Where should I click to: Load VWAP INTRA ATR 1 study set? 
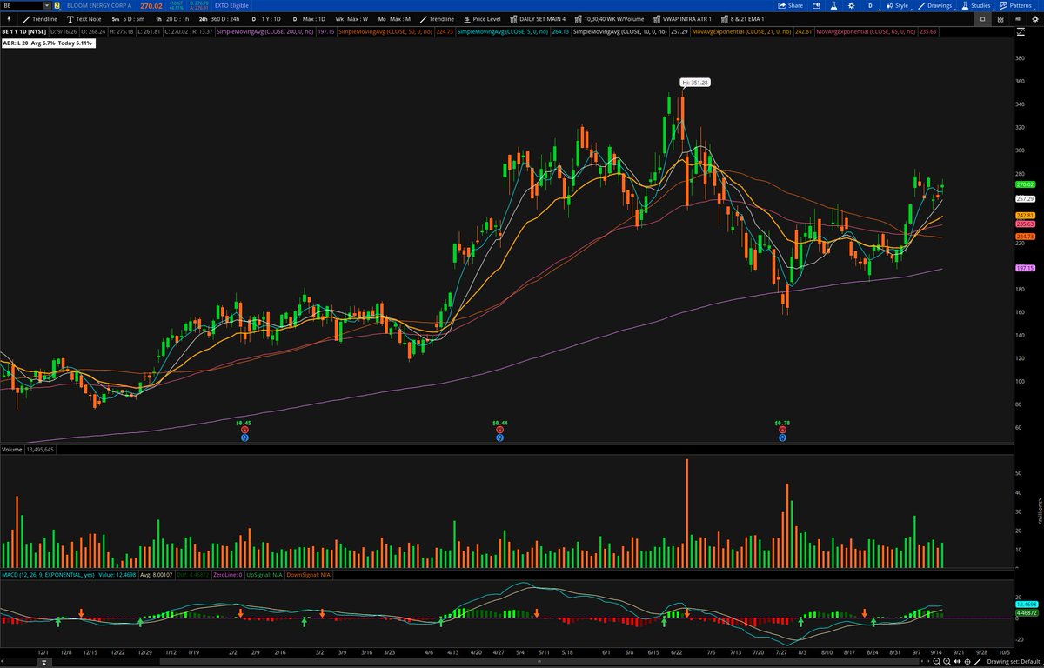(x=682, y=18)
